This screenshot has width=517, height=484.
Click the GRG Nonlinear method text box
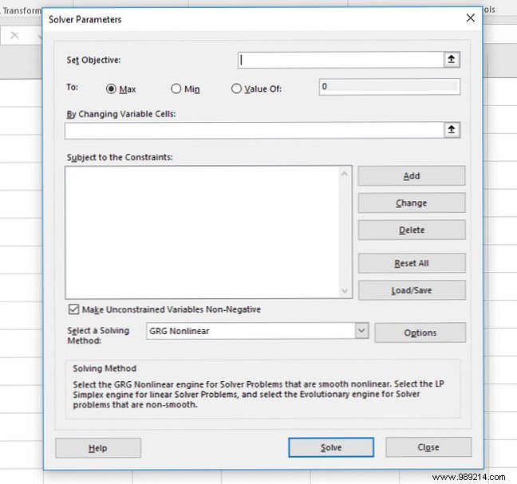click(x=251, y=331)
